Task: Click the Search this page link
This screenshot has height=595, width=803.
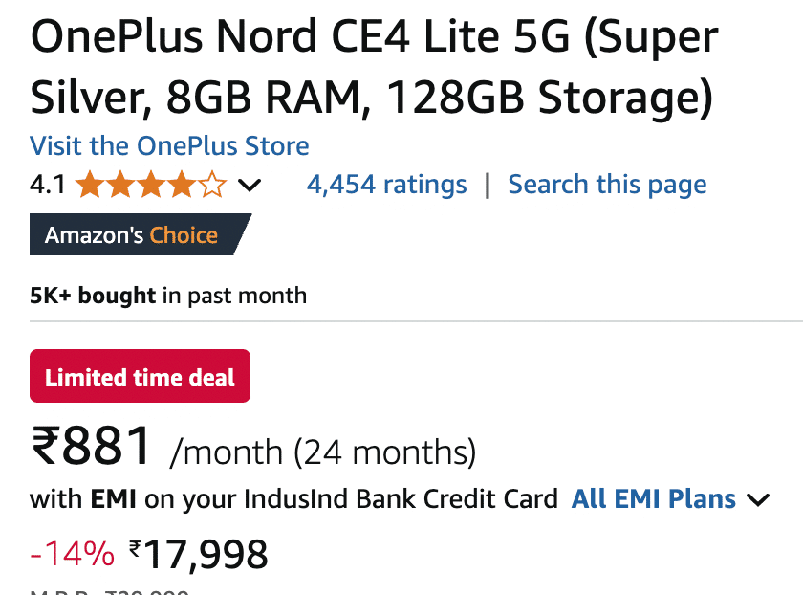Action: click(607, 184)
